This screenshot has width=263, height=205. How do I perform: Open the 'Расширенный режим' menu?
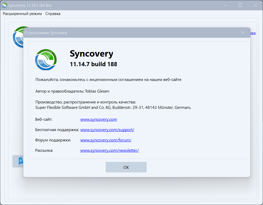pyautogui.click(x=22, y=14)
